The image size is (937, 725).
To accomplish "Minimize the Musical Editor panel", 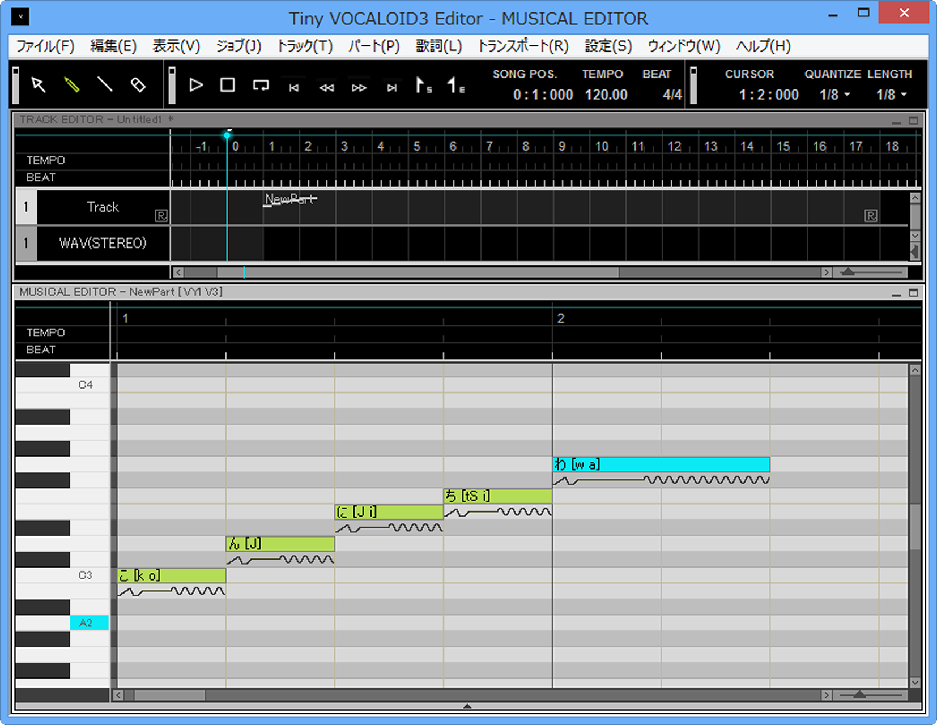I will (x=896, y=293).
